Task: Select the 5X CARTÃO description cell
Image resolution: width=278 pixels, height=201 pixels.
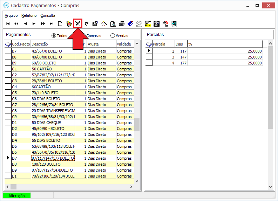Action: (53, 69)
